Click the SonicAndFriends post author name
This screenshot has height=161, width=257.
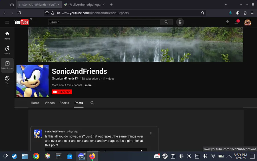[x=55, y=132]
